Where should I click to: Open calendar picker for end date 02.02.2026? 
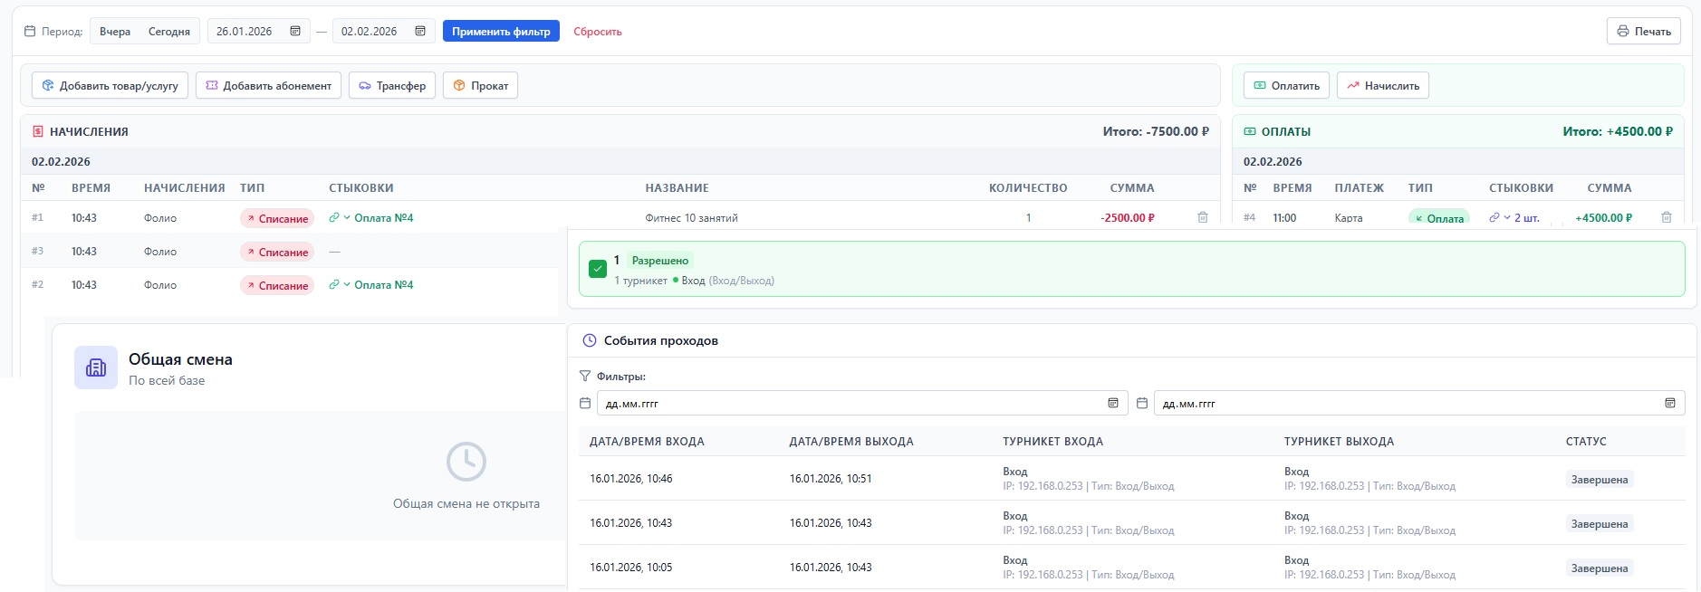pyautogui.click(x=420, y=31)
